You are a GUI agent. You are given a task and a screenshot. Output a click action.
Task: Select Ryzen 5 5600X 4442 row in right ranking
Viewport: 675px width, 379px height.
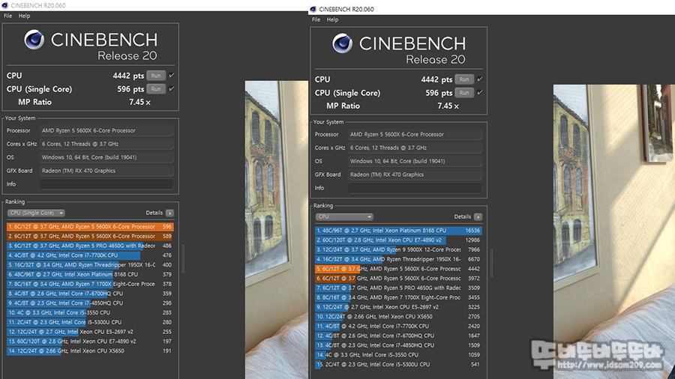point(398,269)
